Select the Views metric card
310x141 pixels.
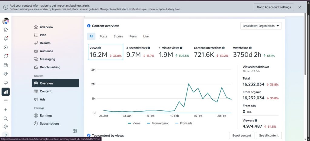[x=106, y=52]
